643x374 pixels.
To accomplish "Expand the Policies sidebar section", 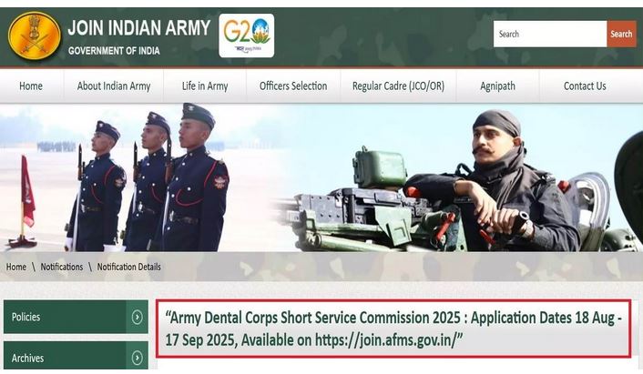I will click(64, 318).
